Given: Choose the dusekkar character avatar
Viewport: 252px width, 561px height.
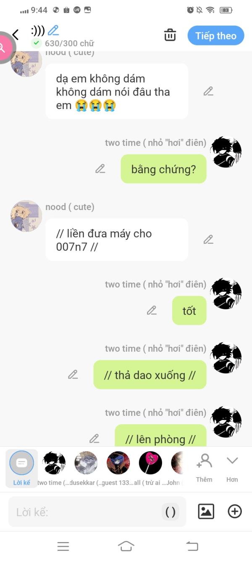Looking at the screenshot, I should [x=86, y=463].
